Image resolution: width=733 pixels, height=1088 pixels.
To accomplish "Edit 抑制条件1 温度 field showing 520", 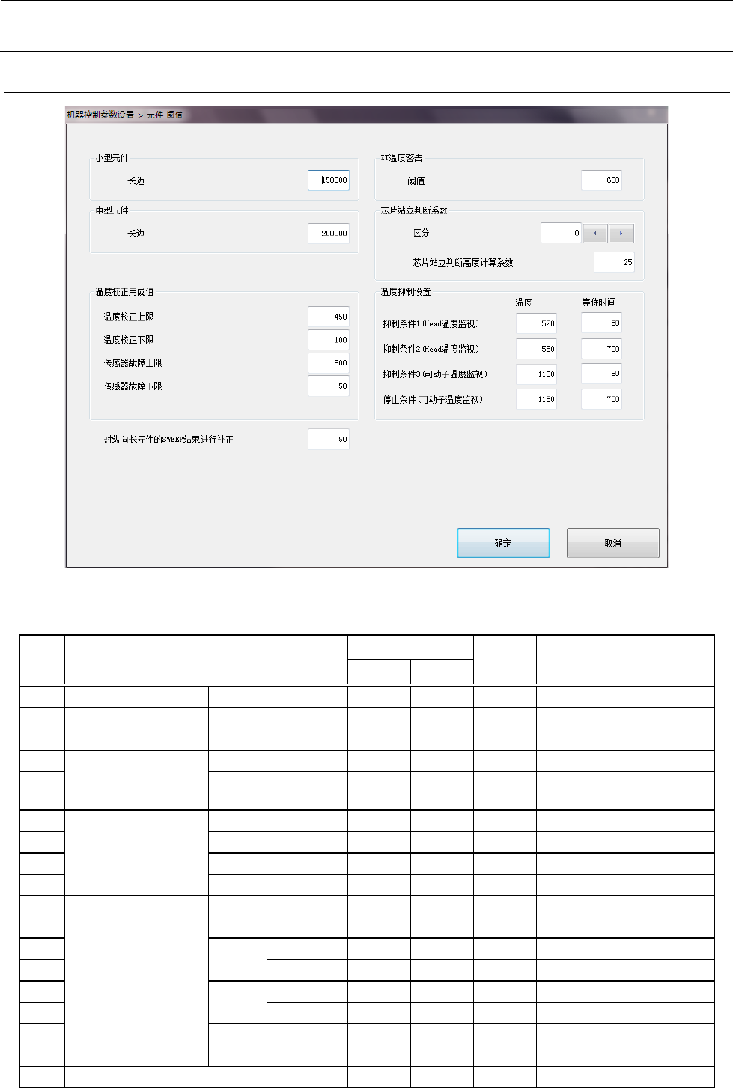I will click(x=536, y=323).
